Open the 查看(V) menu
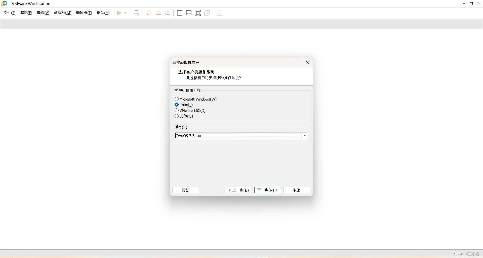The height and width of the screenshot is (258, 483). click(x=43, y=13)
